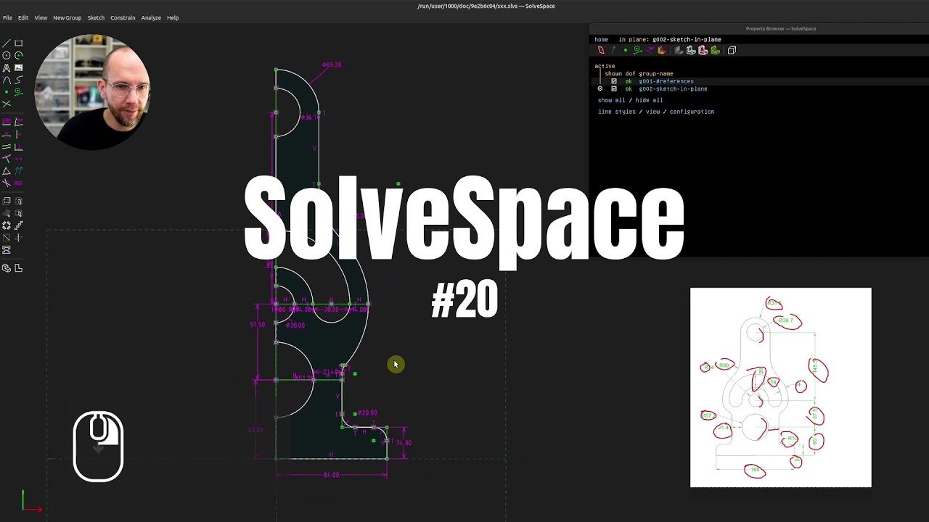Select the text in TrueType font tool
Image resolution: width=929 pixels, height=522 pixels.
(x=7, y=67)
